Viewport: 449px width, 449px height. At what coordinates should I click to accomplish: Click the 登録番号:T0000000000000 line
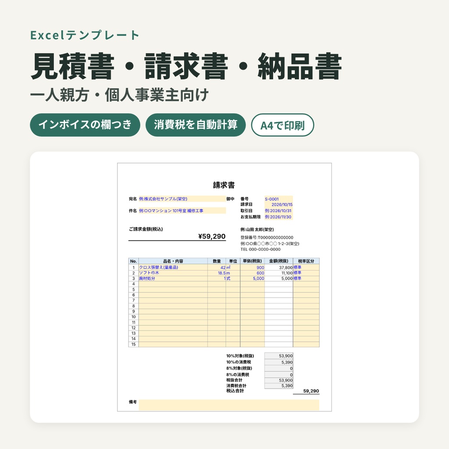click(267, 237)
